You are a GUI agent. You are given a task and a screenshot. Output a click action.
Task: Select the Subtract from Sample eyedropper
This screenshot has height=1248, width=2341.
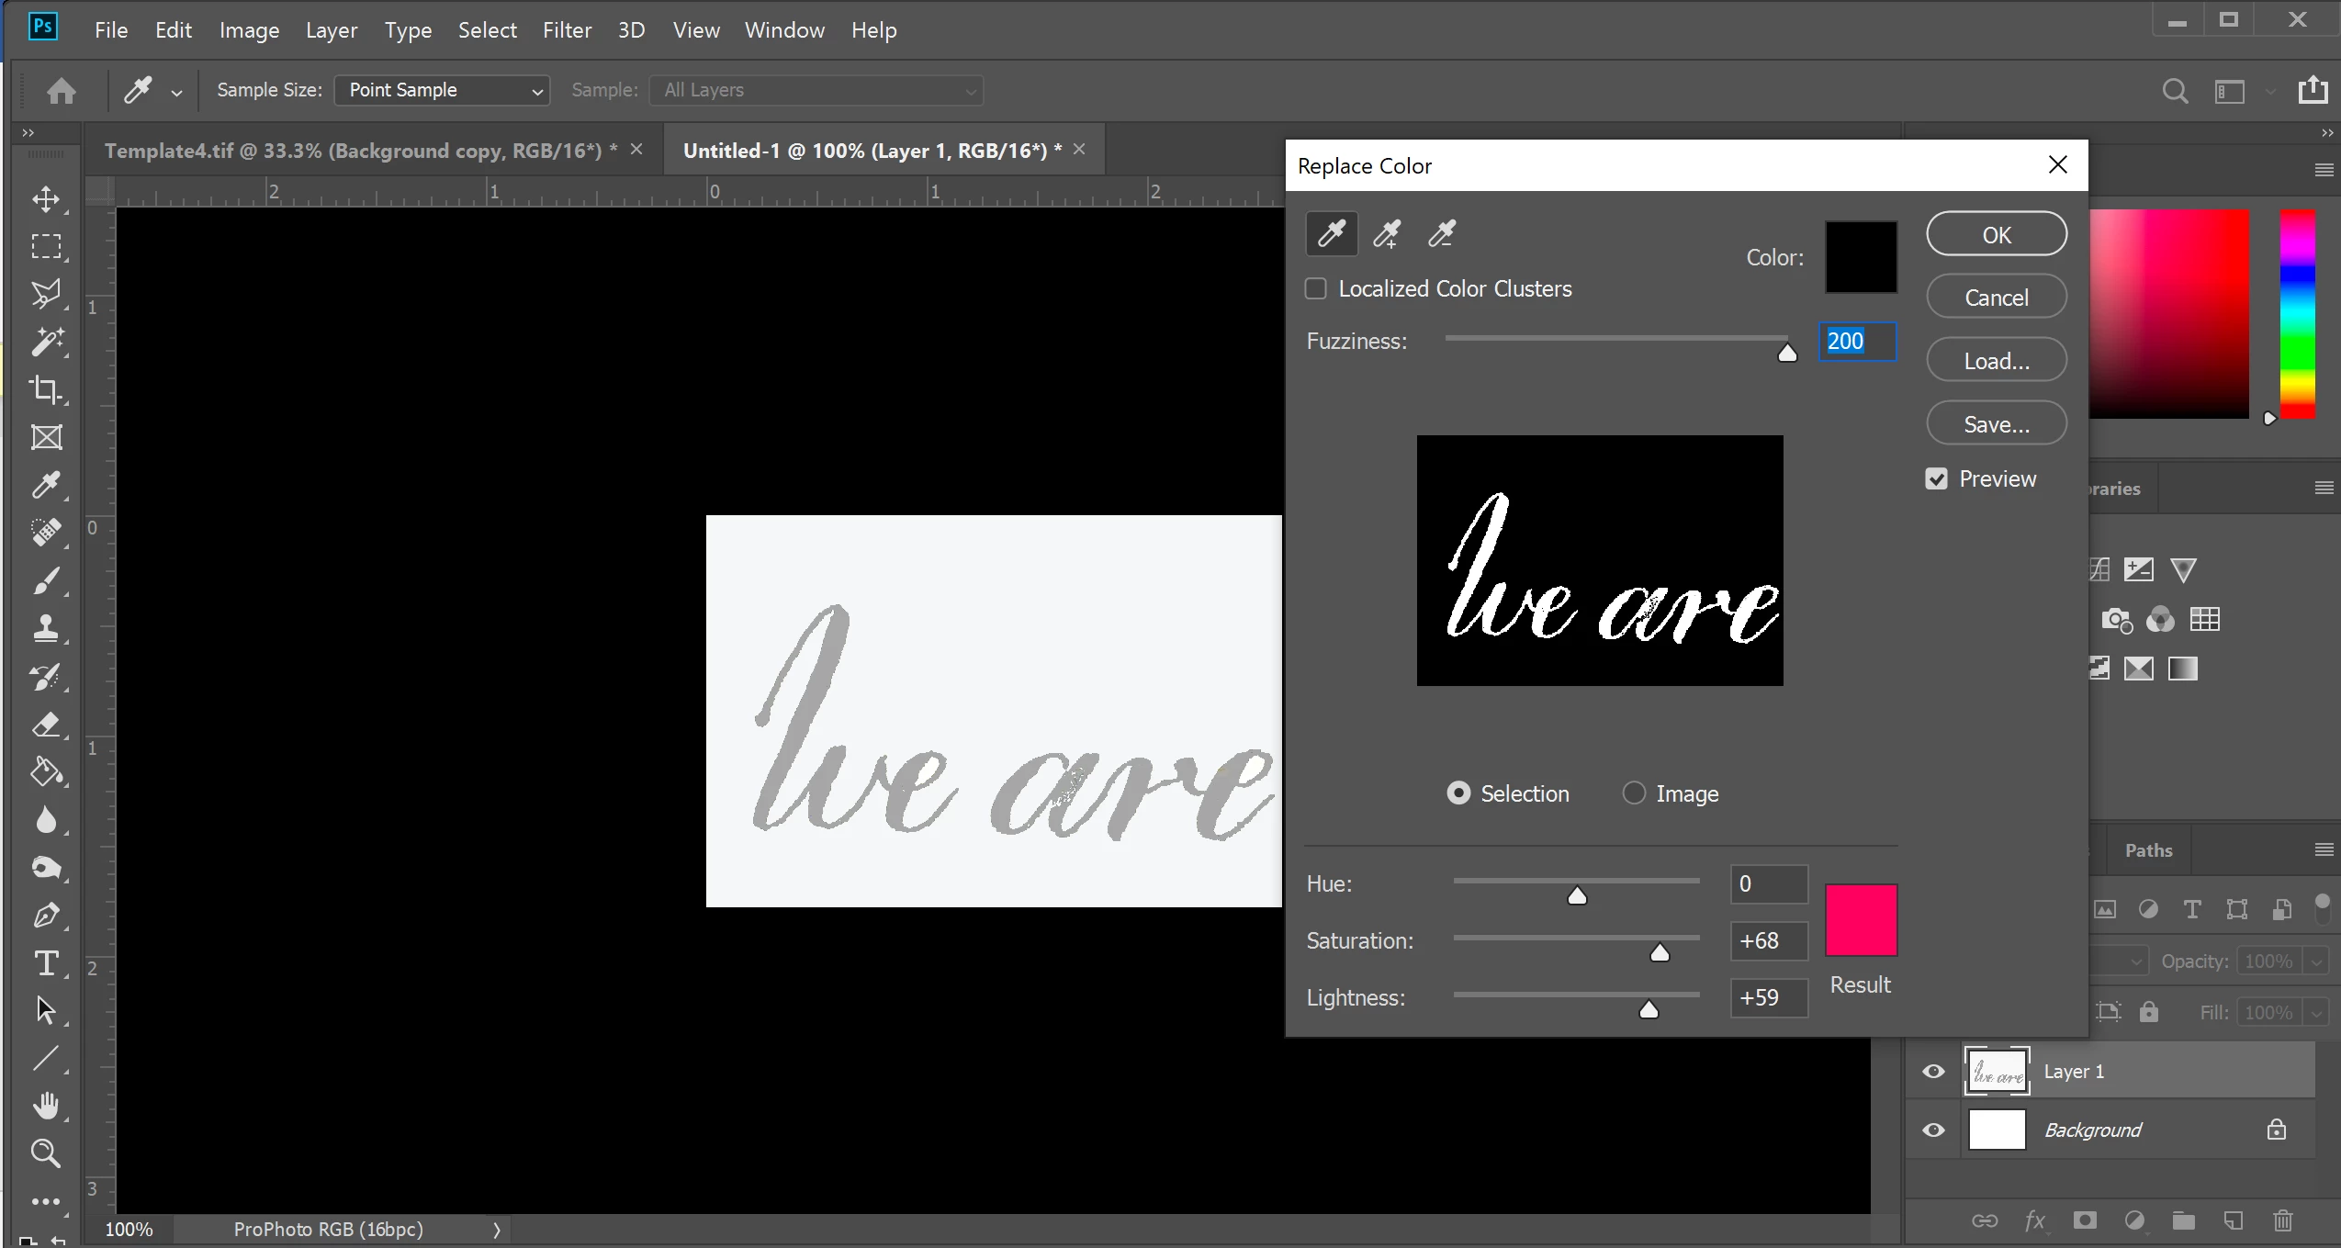(1442, 234)
